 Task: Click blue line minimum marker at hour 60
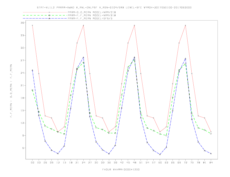pos(160,154)
